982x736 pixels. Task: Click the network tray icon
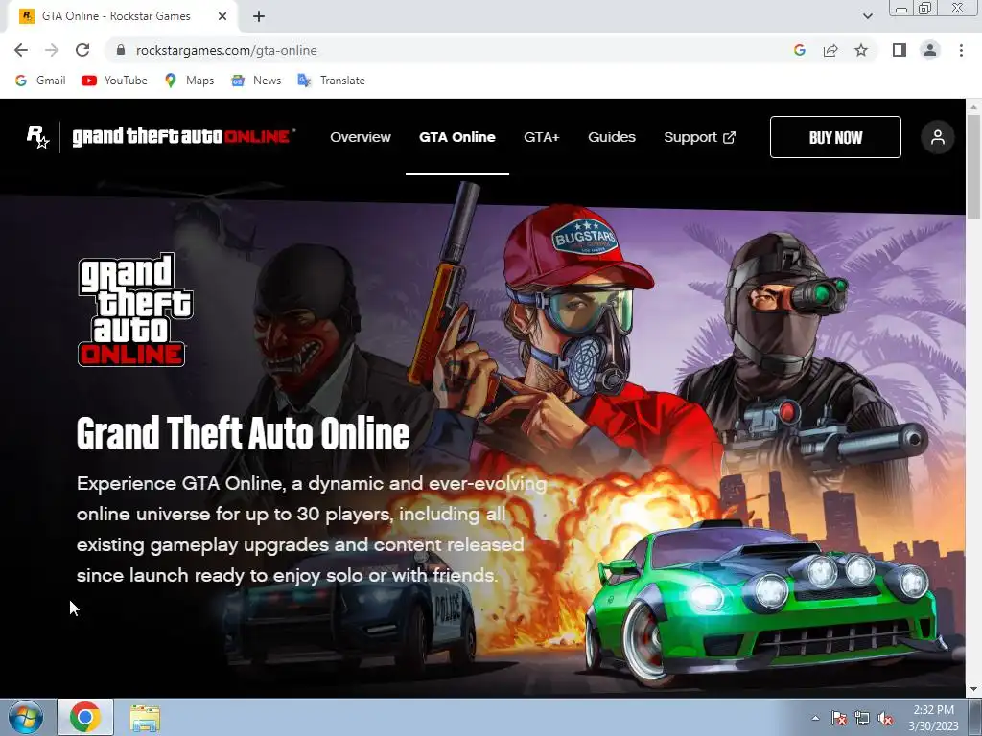coord(862,719)
